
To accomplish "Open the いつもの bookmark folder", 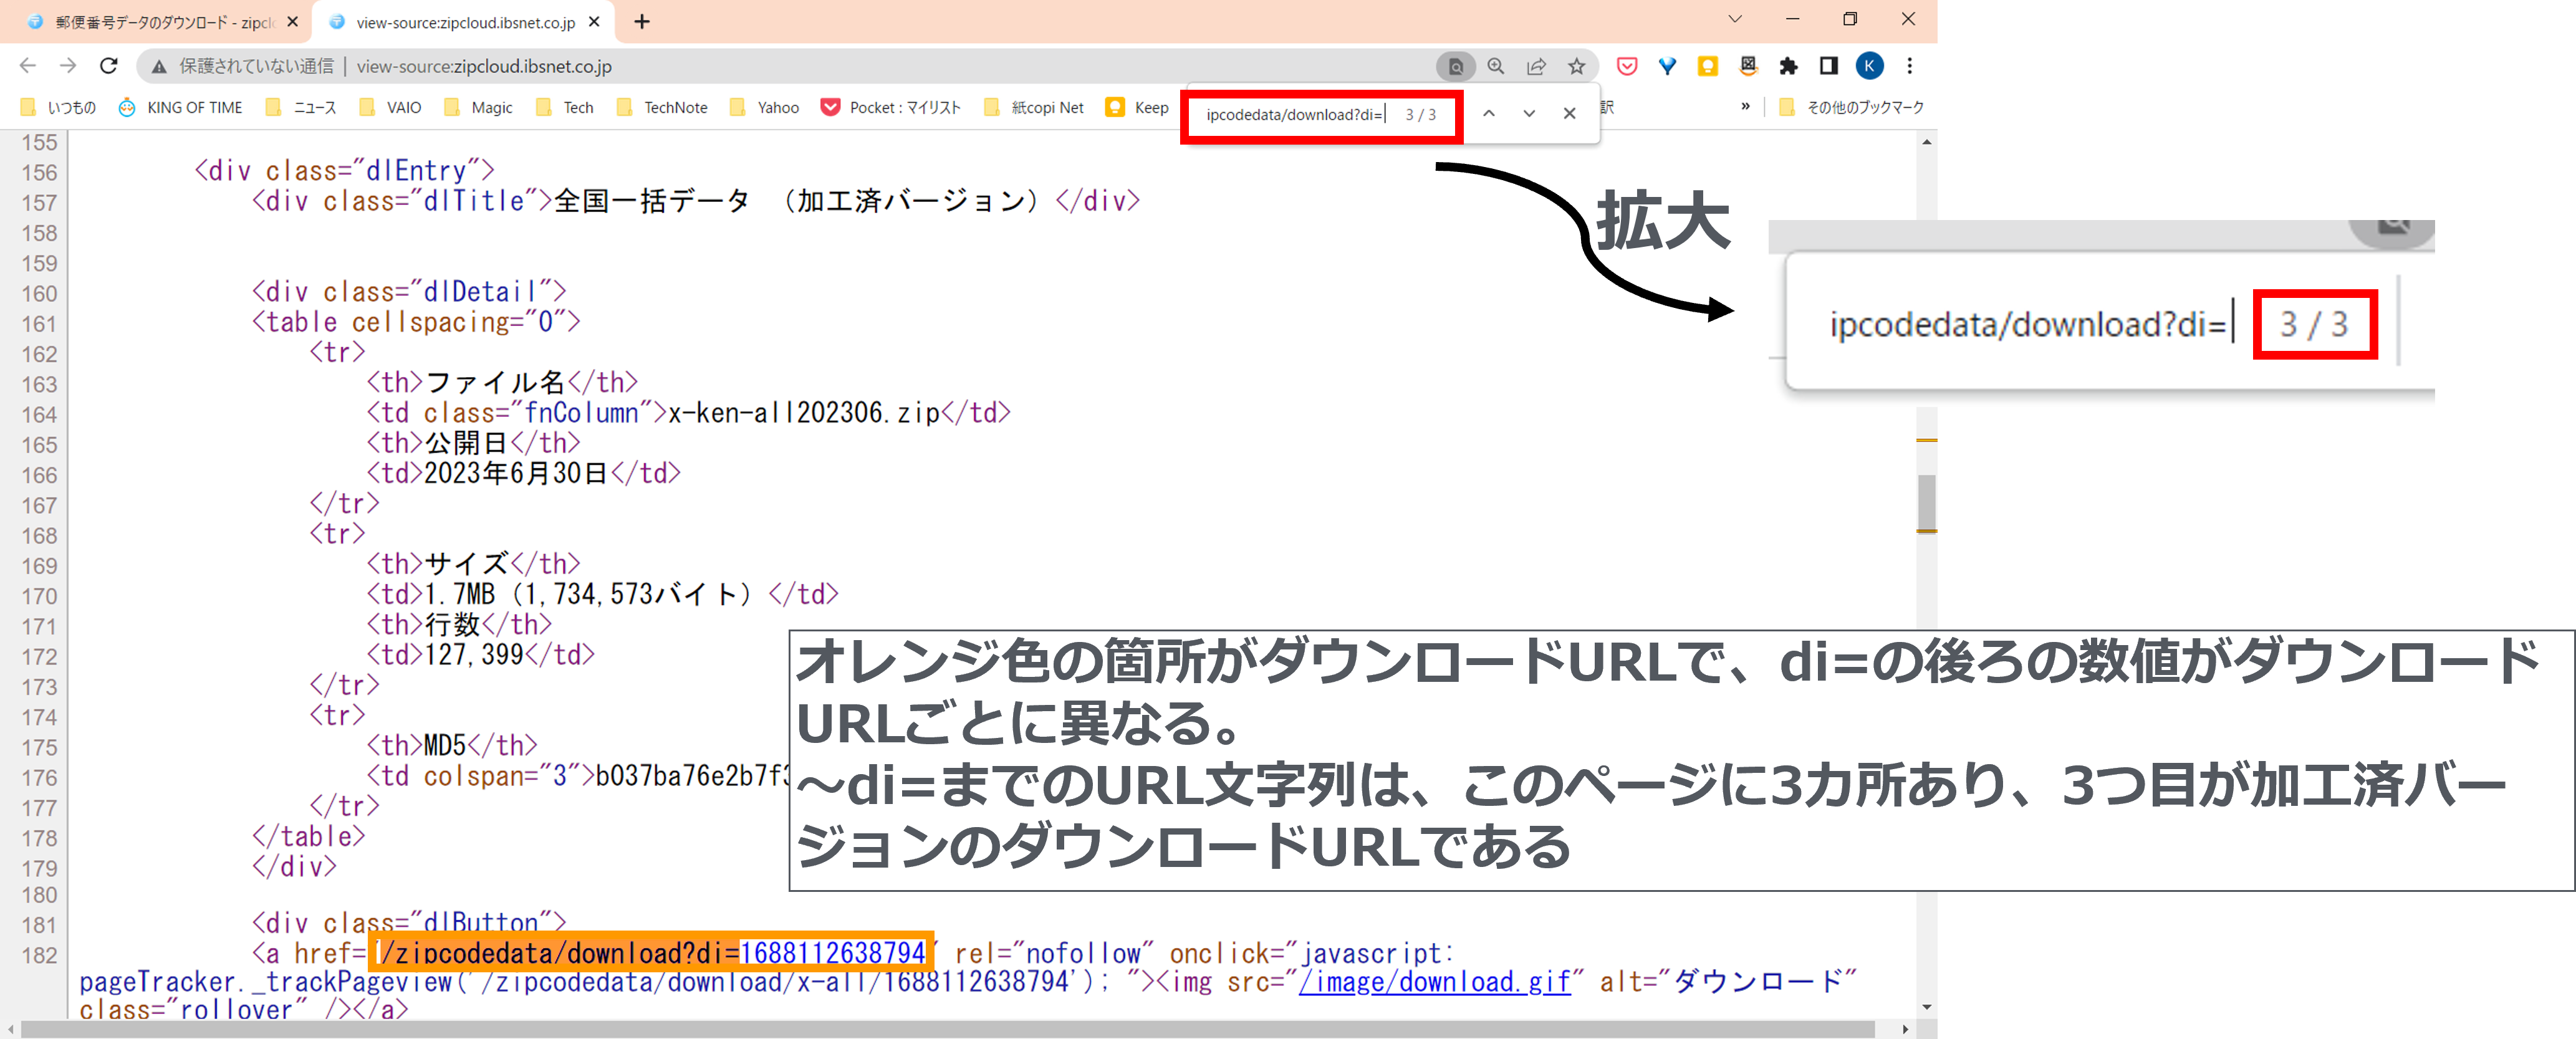I will click(x=58, y=107).
